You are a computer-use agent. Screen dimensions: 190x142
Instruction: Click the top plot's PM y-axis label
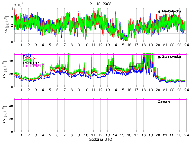7,25
